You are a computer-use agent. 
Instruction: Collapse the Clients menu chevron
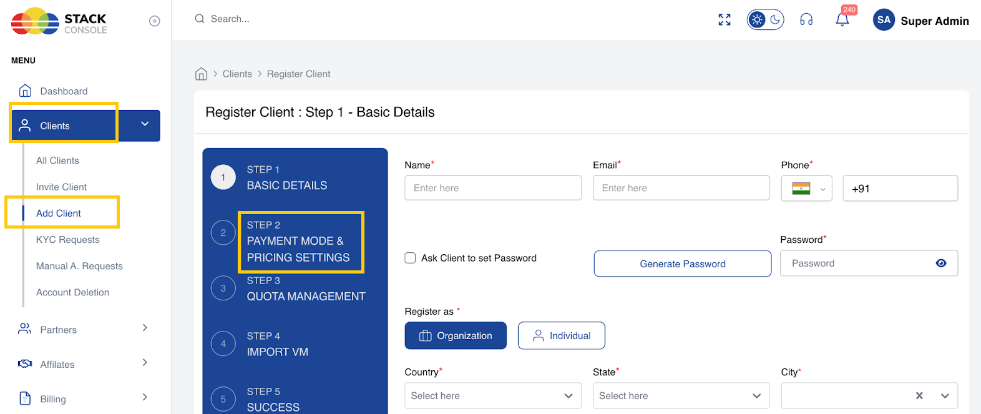point(145,124)
